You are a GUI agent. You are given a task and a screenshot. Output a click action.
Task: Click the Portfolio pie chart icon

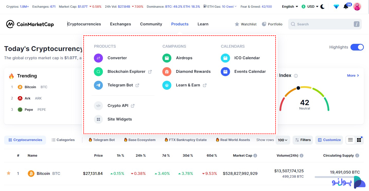[264, 24]
